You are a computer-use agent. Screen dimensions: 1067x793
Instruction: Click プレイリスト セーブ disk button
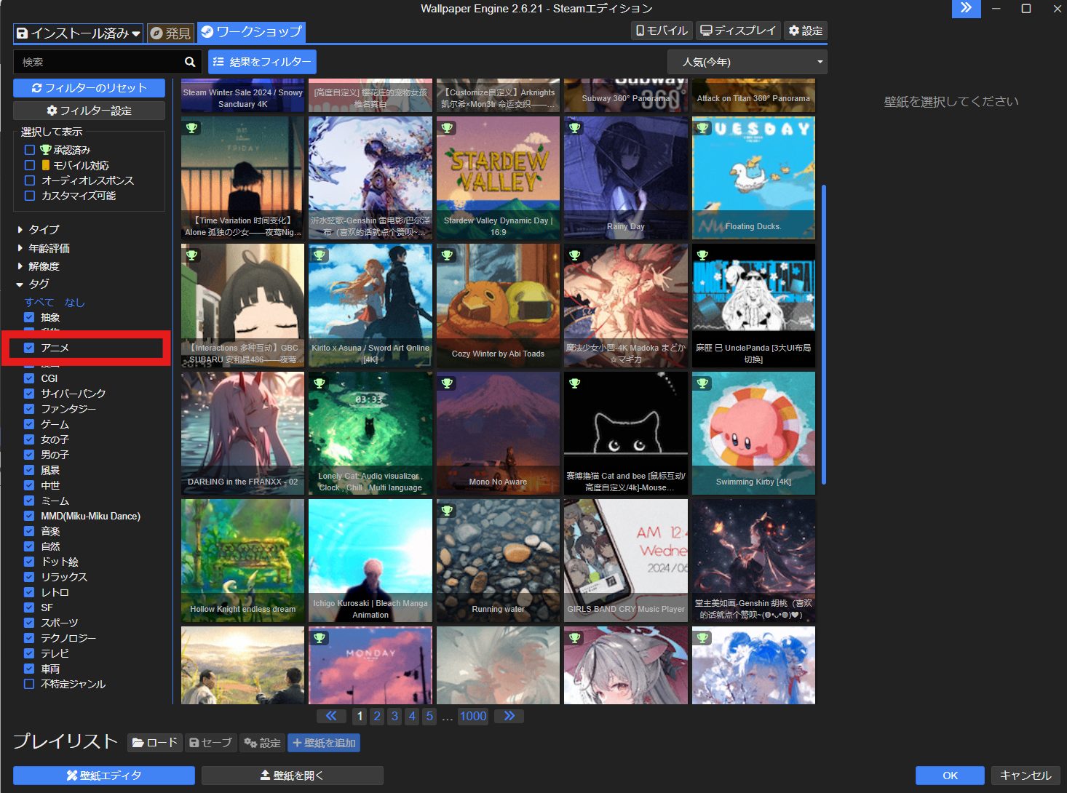[x=210, y=743]
